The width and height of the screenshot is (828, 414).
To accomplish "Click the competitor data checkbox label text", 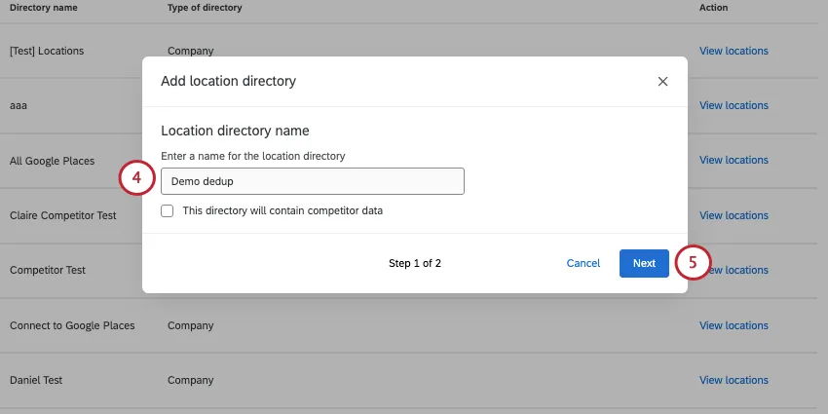I will [282, 210].
